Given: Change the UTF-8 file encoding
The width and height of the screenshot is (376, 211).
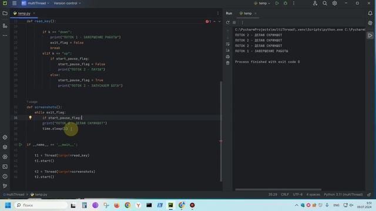Looking at the screenshot, I should [x=298, y=195].
